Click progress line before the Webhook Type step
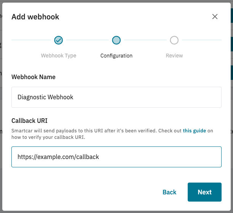The image size is (233, 213). click(31, 40)
